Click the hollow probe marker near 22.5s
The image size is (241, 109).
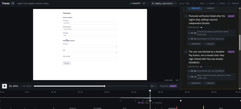pyautogui.click(x=120, y=101)
